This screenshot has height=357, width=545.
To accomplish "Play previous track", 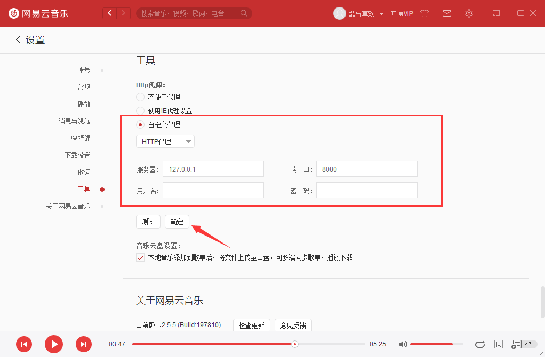I will click(x=24, y=344).
